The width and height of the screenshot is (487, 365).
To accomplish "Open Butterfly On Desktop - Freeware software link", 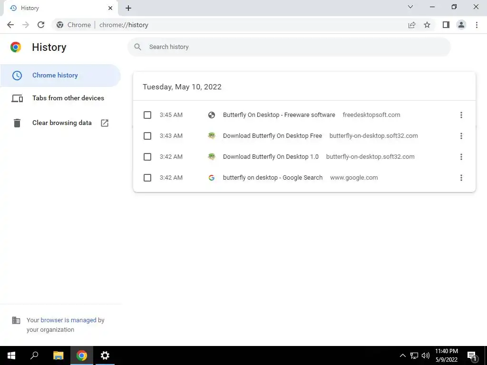I will 279,115.
